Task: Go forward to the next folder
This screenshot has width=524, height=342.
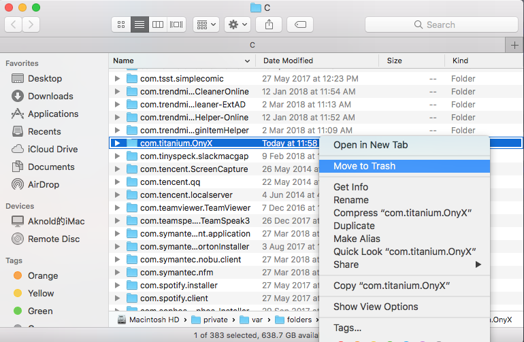Action: [31, 24]
